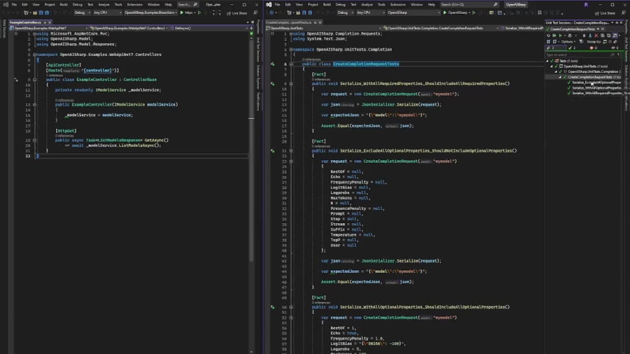The height and width of the screenshot is (354, 630).
Task: Click test gutter icon at line 21
Action: 273,151
